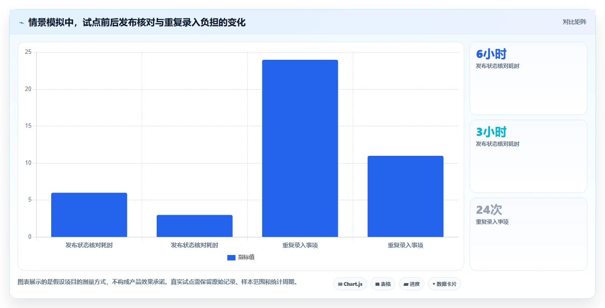Click the footnote beginning 图表展示的是假设项目
605x308 pixels.
tap(158, 282)
